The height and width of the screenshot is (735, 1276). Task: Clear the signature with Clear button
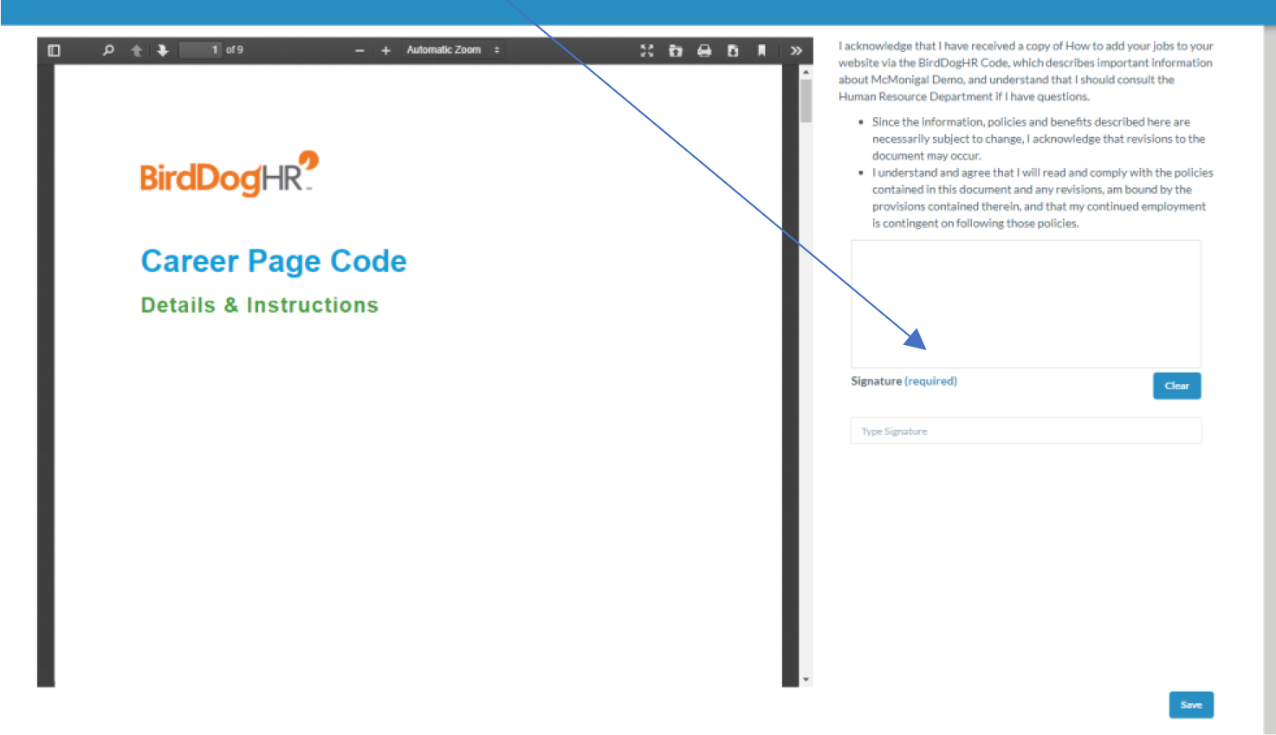point(1176,386)
